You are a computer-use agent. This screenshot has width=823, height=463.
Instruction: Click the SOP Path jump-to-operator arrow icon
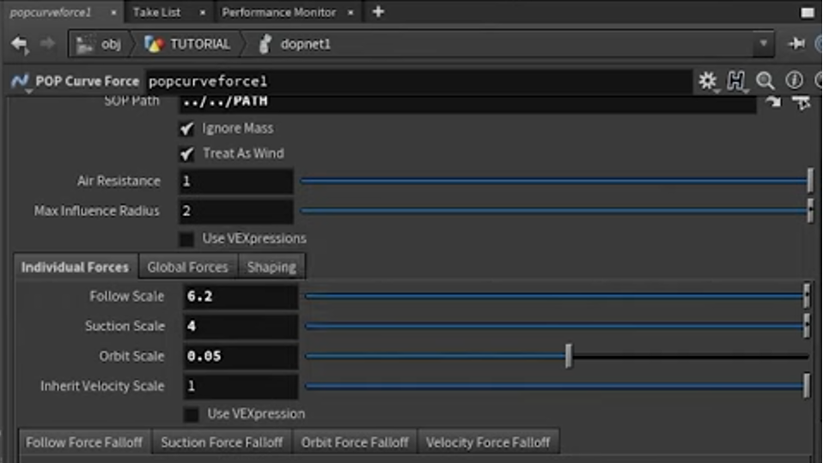coord(773,102)
